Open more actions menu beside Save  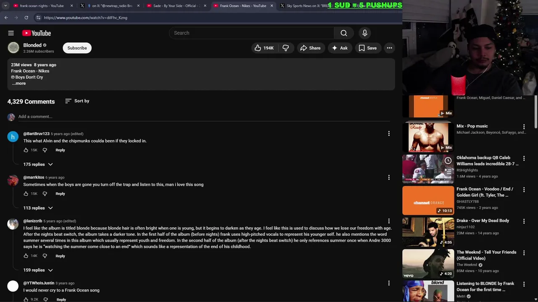390,48
